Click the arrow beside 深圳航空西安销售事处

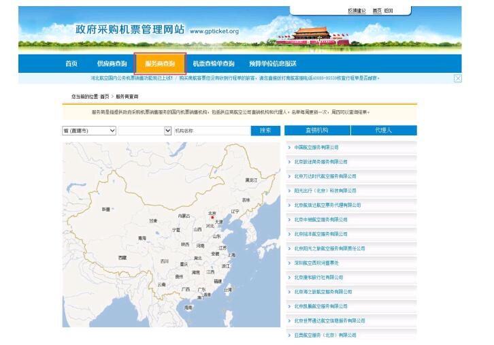point(289,263)
